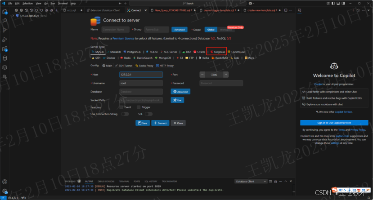Start new chat with plus in Copilot panel
Viewport: 373px width, 200px height.
(353, 10)
